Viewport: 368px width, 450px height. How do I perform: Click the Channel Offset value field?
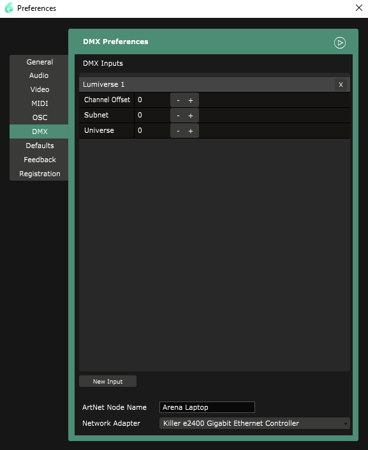tap(152, 100)
